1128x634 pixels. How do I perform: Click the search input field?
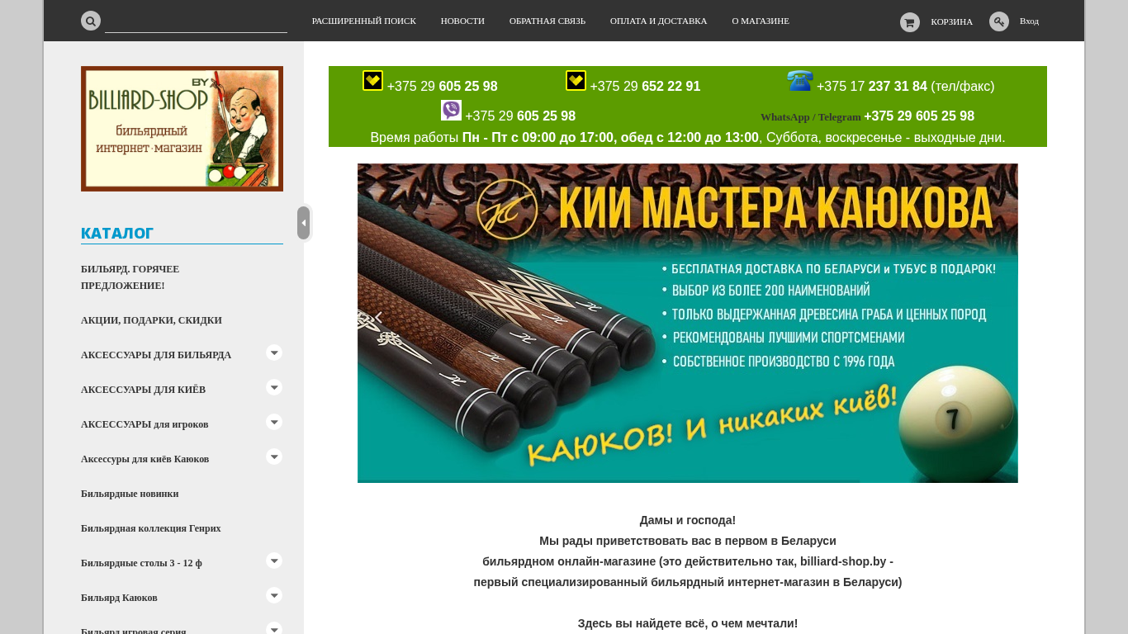[196, 22]
